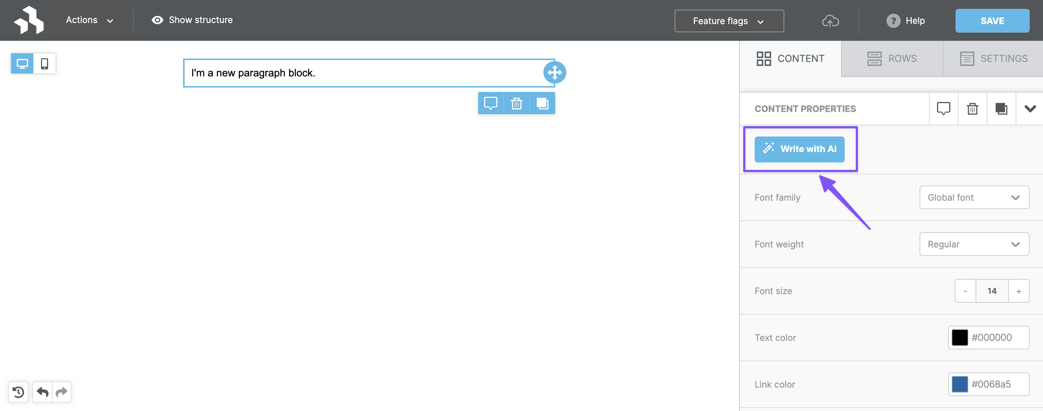Screen dimensions: 1043x411
Task: Switch to the ROWS tab
Action: pyautogui.click(x=892, y=58)
